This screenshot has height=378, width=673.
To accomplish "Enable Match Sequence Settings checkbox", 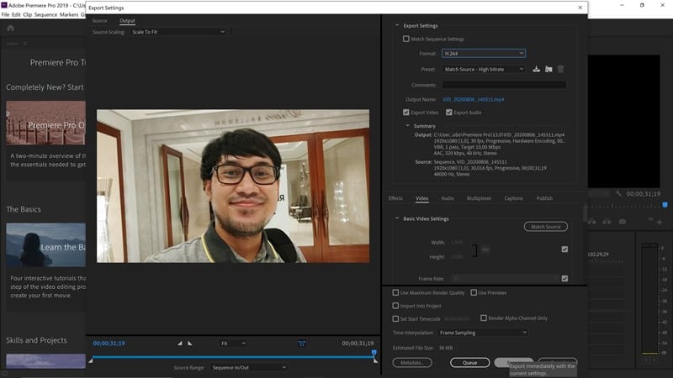I will pos(406,39).
